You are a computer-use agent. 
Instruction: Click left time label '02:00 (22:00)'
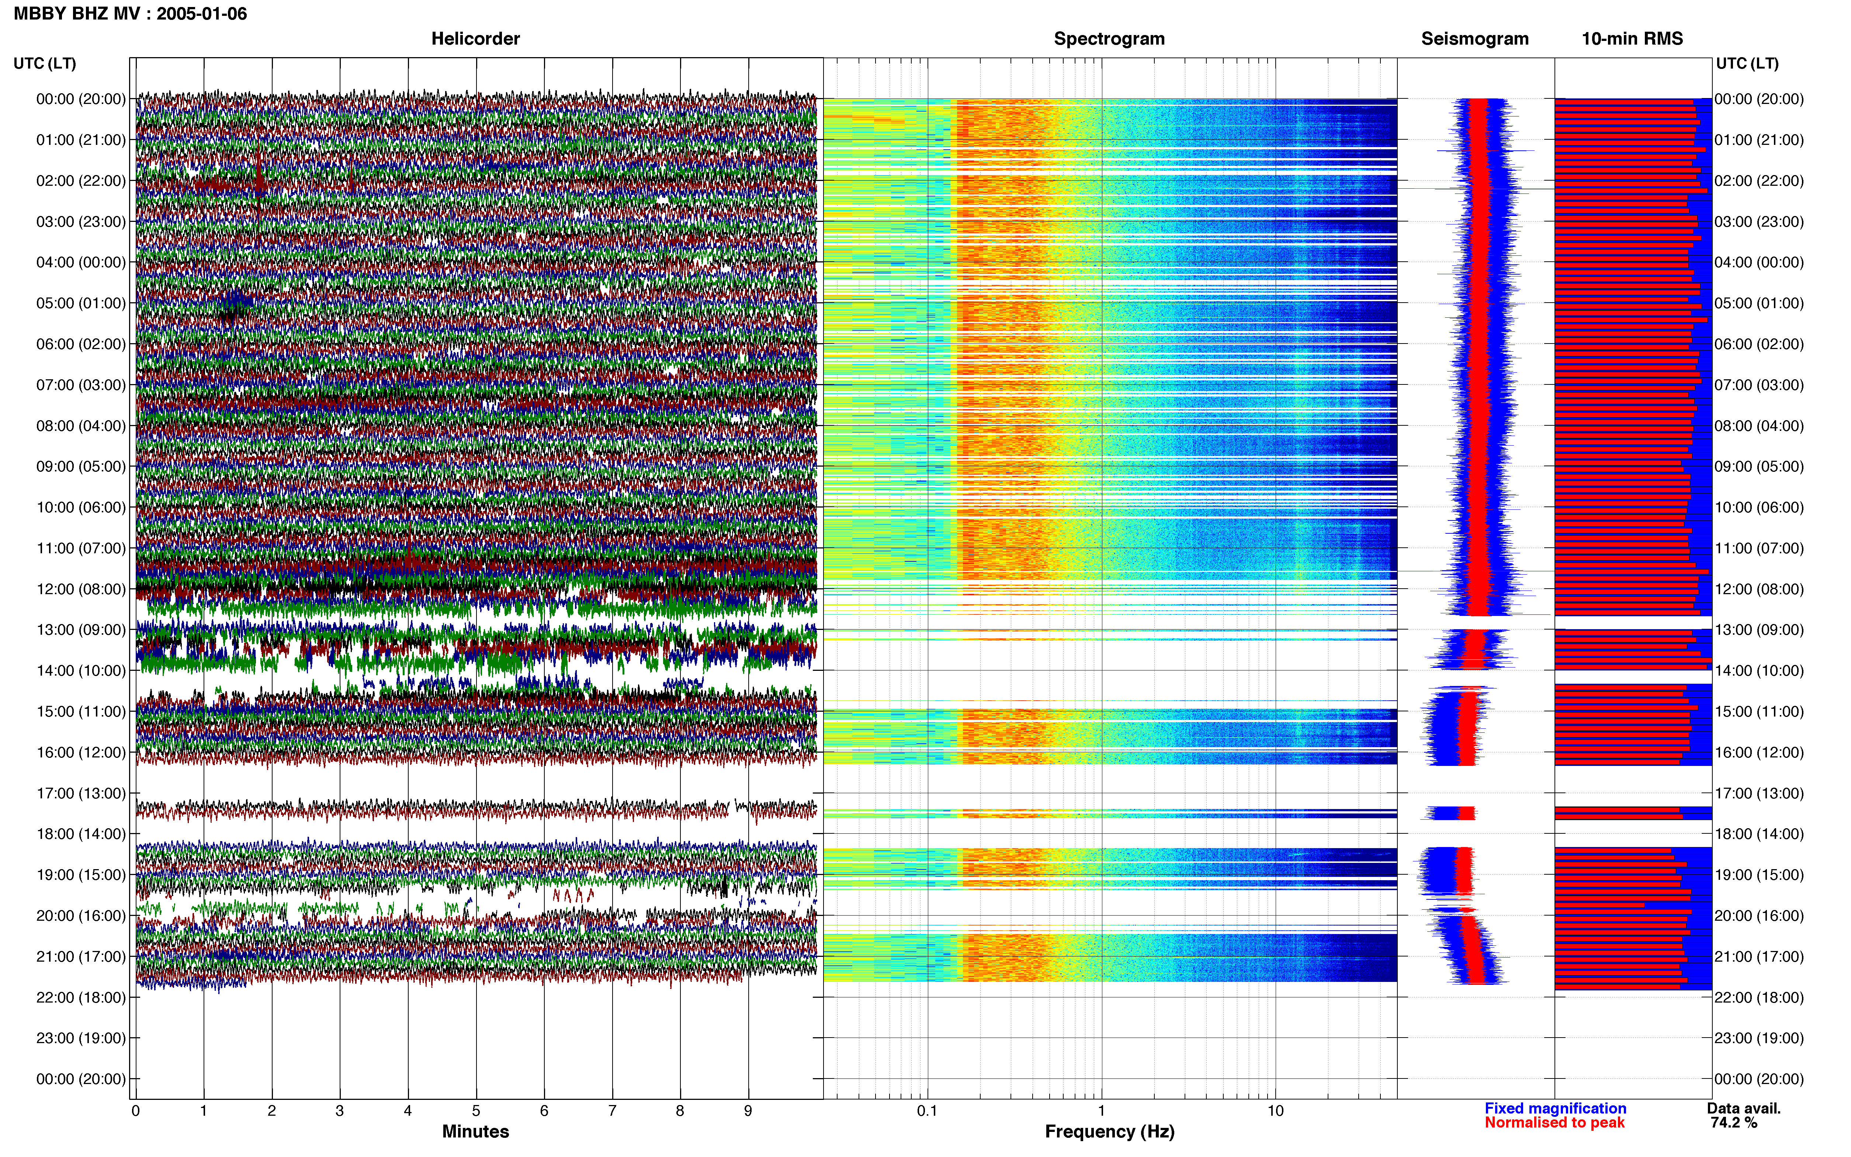click(81, 181)
